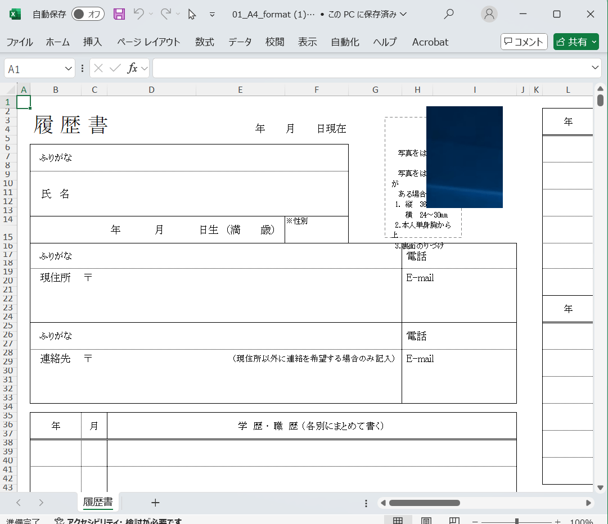The width and height of the screenshot is (608, 524).
Task: Open the user account profile icon
Action: coord(489,15)
